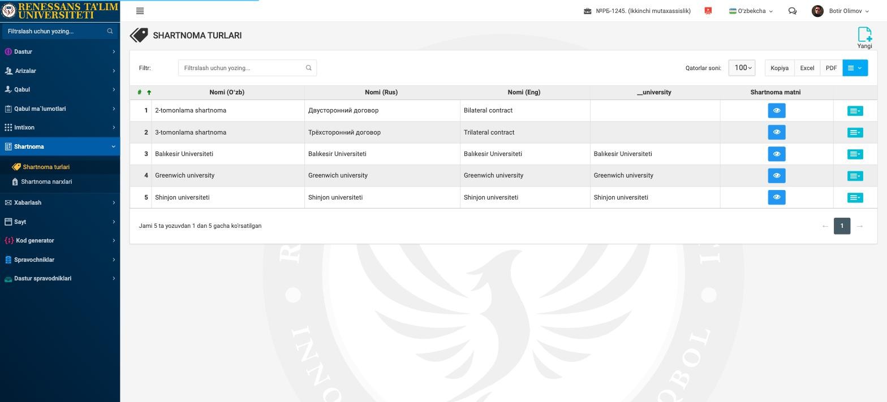
Task: Expand Qabul ma`lumotlari sidebar menu
Action: 60,109
